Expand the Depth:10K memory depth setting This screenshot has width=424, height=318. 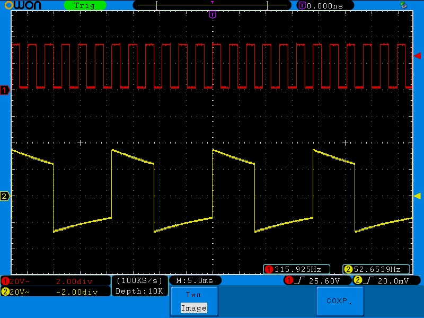[140, 291]
